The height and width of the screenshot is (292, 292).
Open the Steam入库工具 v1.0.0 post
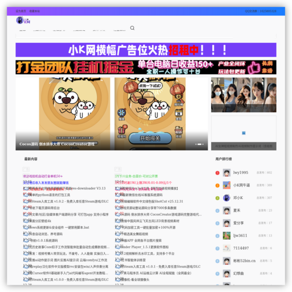[x=66, y=279]
